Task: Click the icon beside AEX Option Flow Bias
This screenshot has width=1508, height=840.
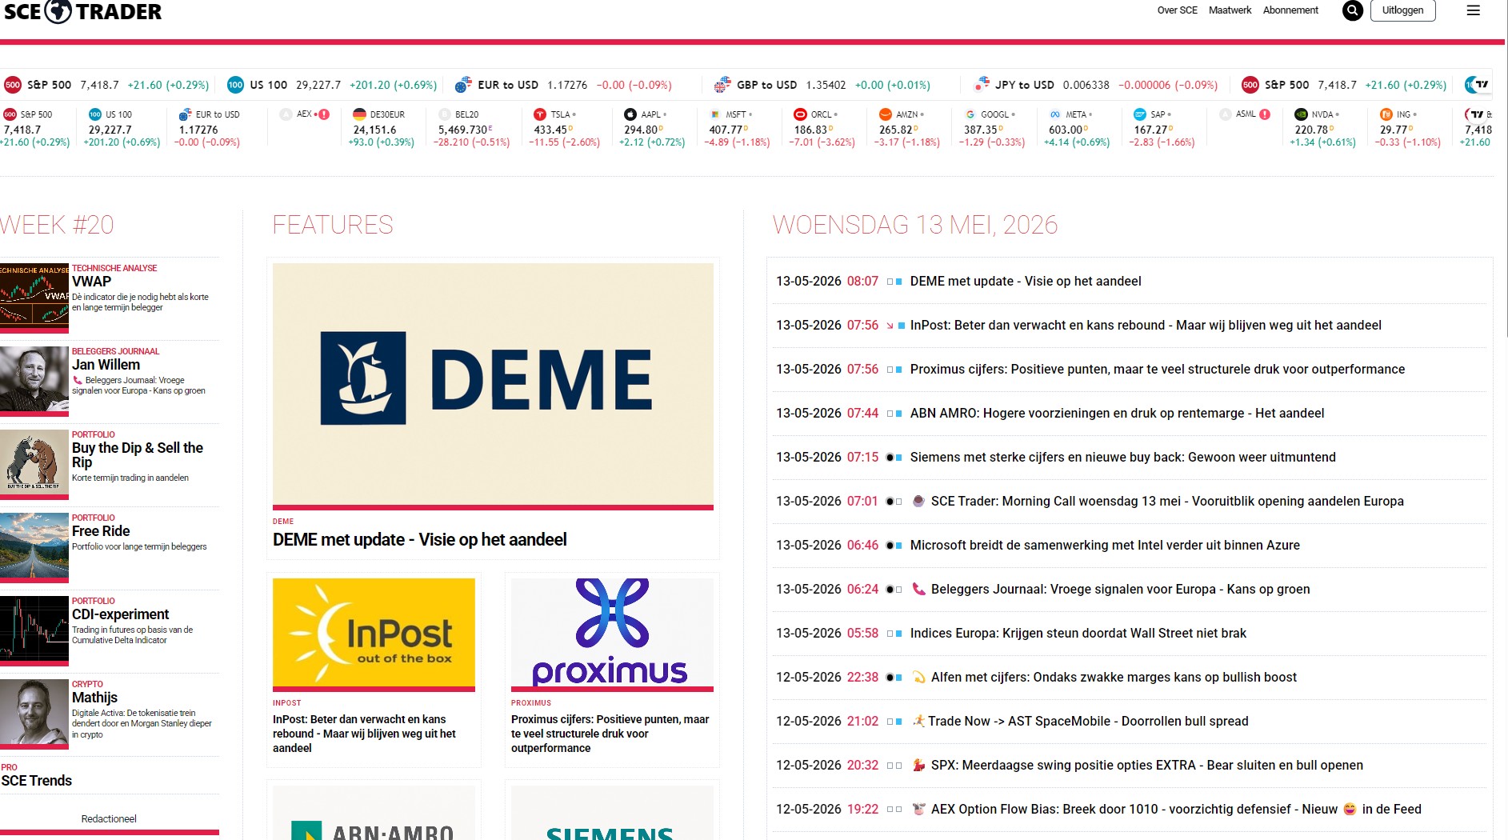Action: point(918,809)
